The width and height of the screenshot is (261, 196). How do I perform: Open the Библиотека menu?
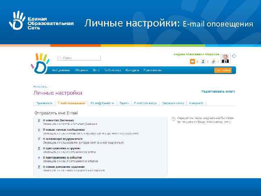pos(113,70)
